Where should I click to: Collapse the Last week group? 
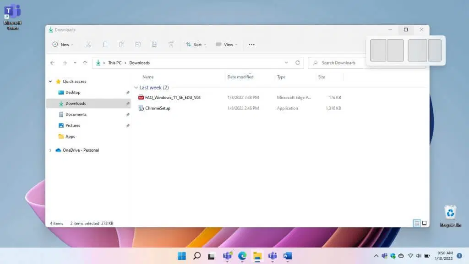tap(136, 88)
